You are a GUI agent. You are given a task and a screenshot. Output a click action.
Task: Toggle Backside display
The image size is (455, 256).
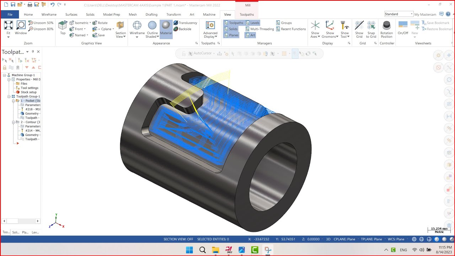tap(182, 29)
